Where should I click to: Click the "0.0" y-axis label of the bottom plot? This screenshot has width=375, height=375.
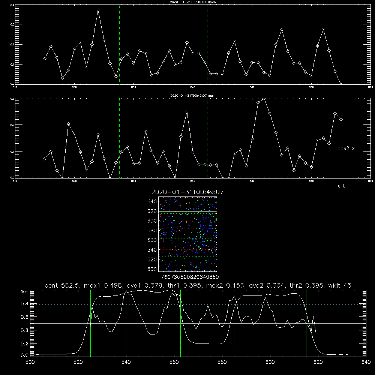[24, 355]
